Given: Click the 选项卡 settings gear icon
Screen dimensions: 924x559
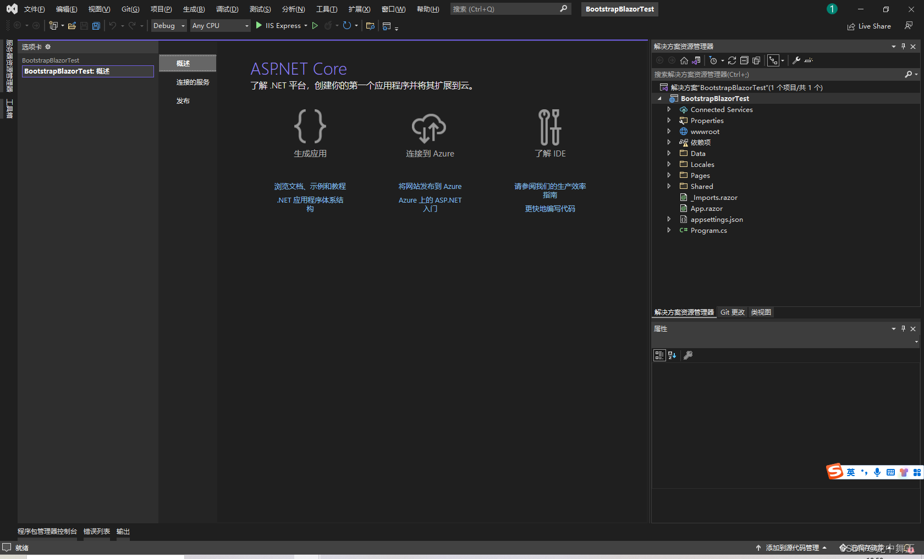Looking at the screenshot, I should 48,47.
